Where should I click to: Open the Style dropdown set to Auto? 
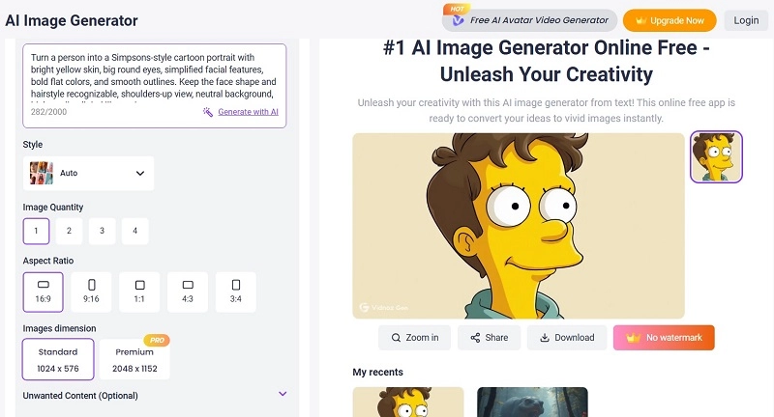[88, 174]
